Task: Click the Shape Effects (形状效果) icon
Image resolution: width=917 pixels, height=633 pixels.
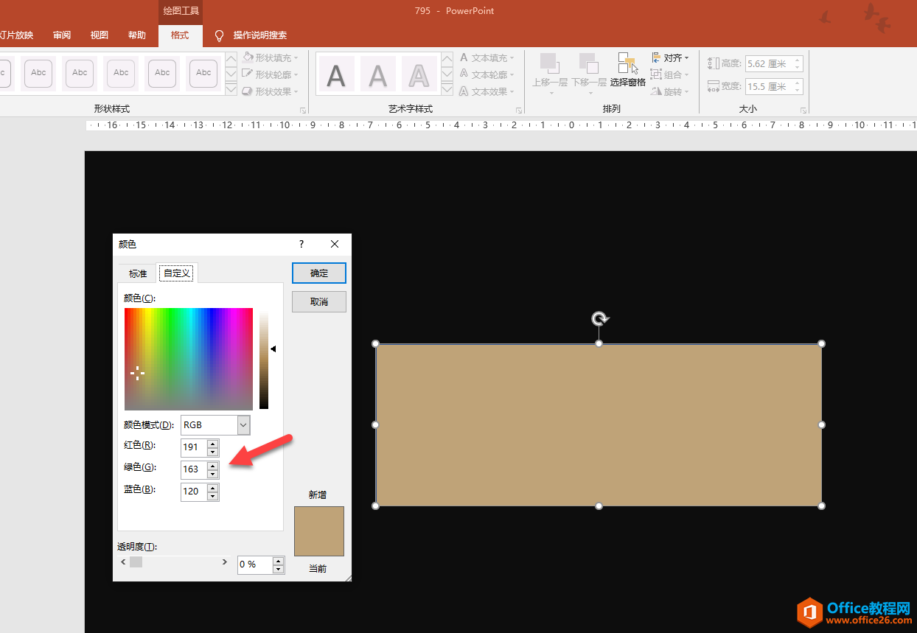Action: tap(248, 91)
